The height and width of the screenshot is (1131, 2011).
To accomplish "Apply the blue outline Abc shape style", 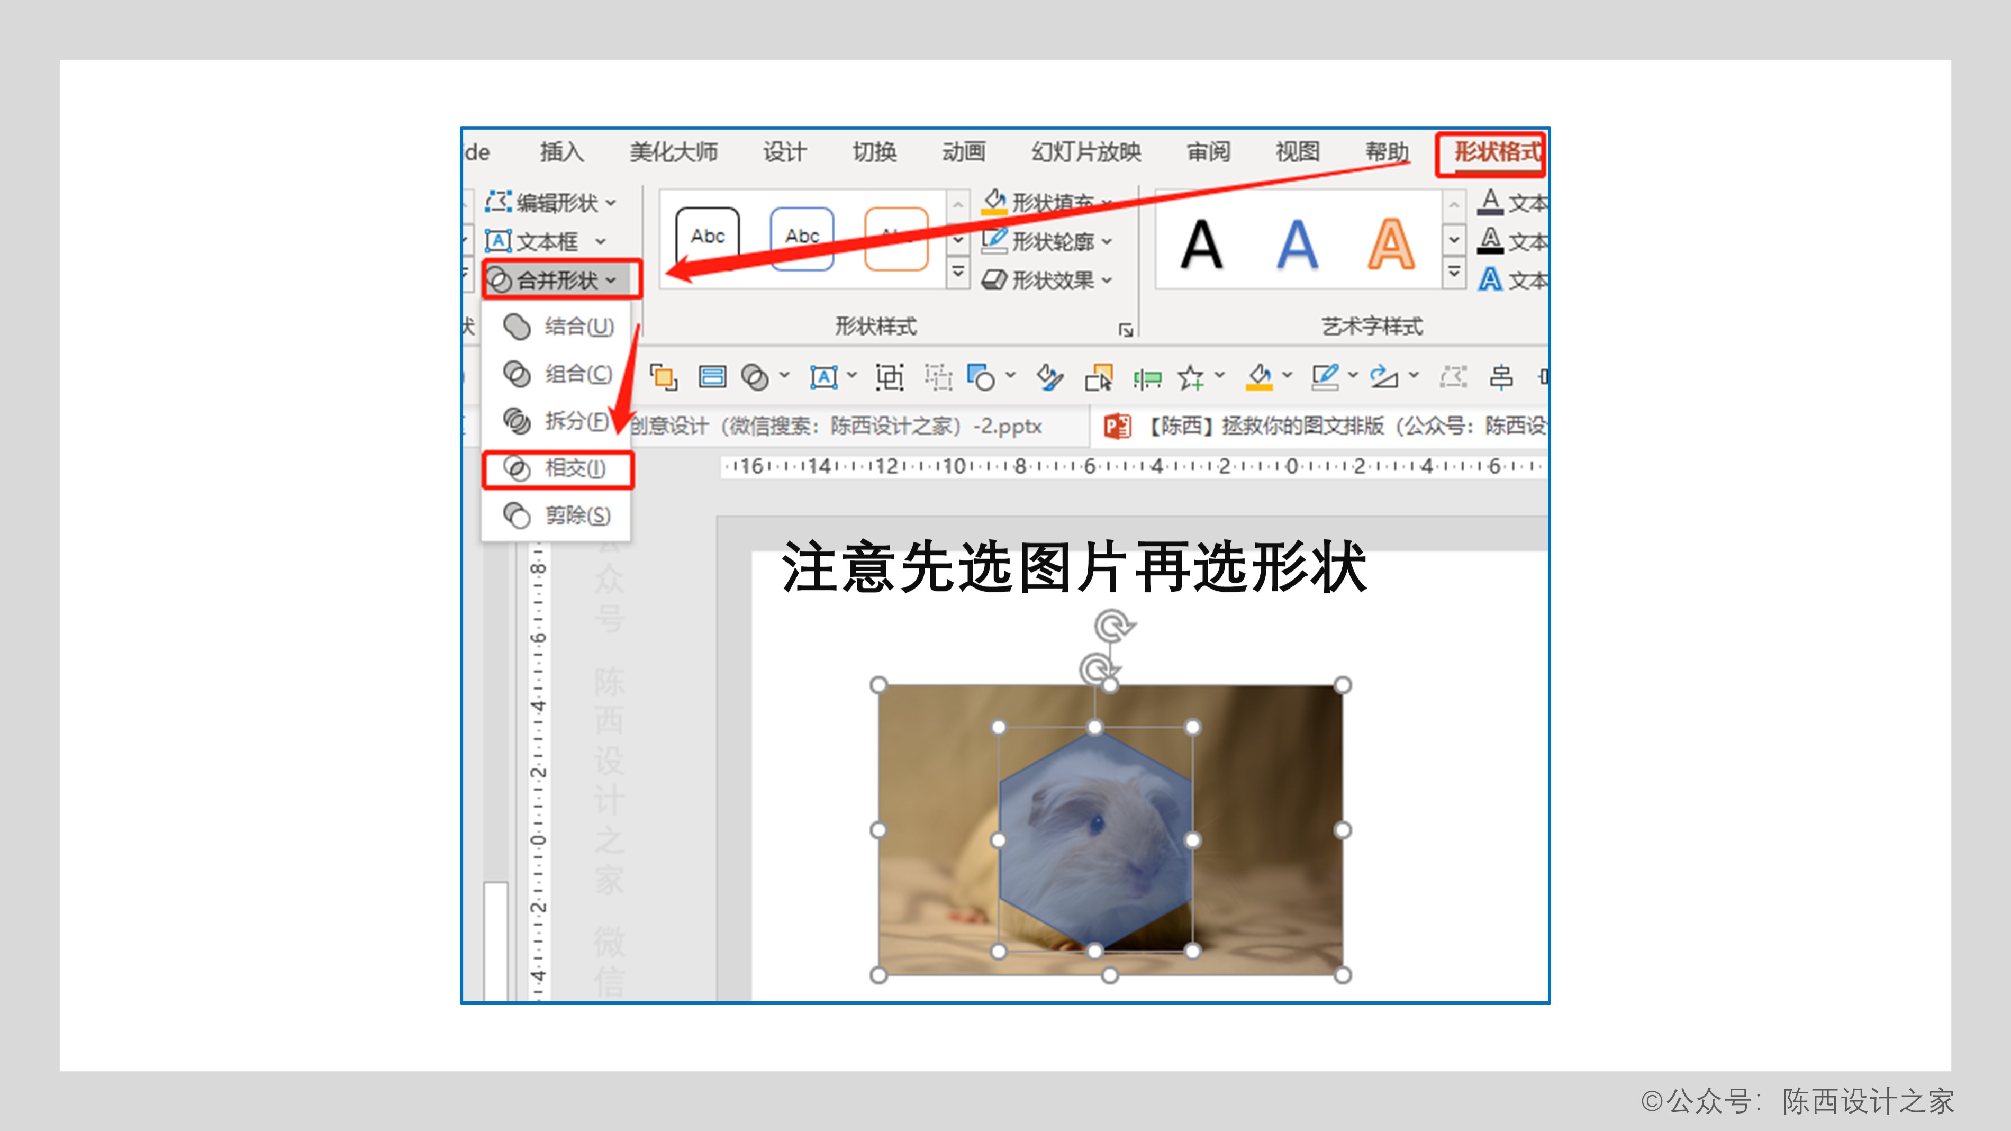I will coord(802,238).
